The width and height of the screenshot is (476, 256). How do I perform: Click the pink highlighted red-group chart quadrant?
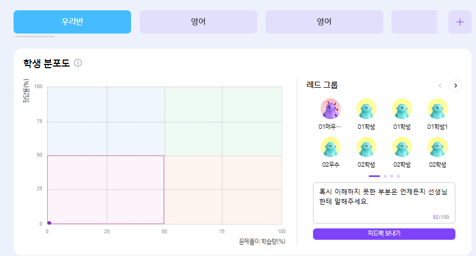pos(106,189)
